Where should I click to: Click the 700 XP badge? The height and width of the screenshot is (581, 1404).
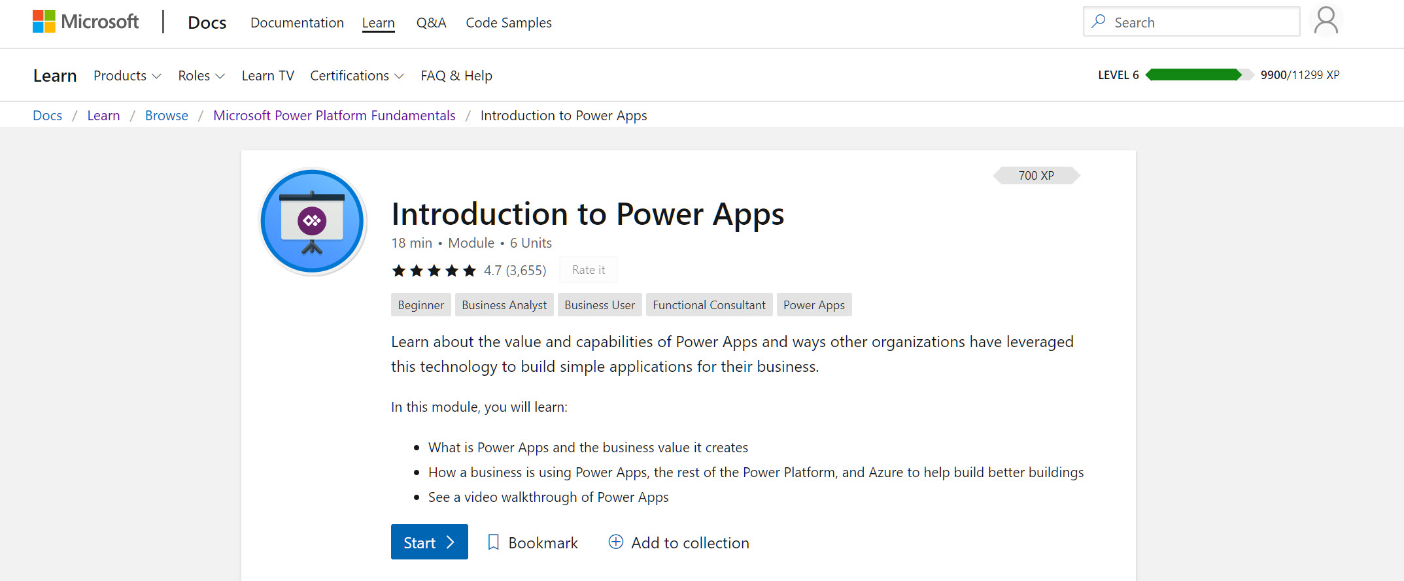point(1036,175)
